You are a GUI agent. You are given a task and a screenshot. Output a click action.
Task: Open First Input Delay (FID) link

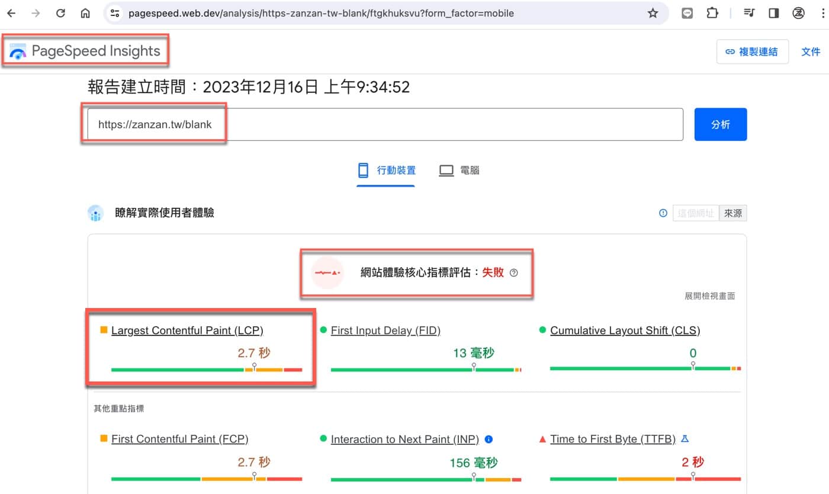[x=385, y=331]
